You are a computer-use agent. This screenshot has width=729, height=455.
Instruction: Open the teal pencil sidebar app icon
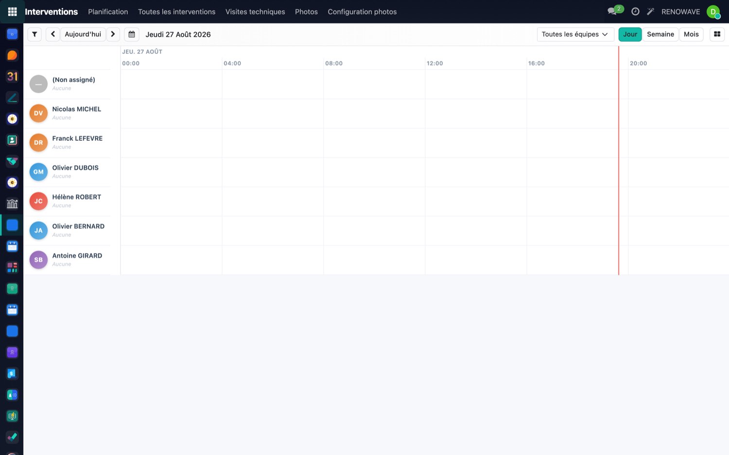(x=12, y=98)
